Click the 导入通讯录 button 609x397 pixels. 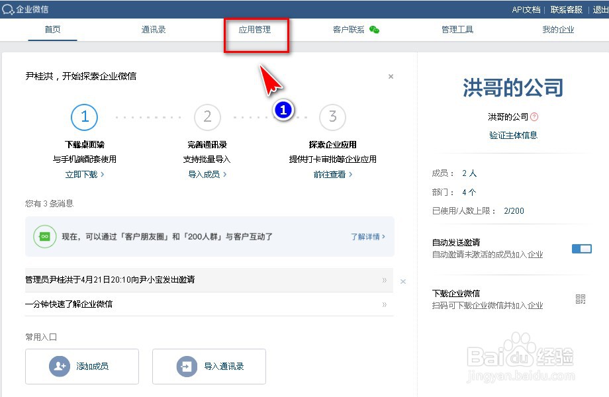point(209,367)
